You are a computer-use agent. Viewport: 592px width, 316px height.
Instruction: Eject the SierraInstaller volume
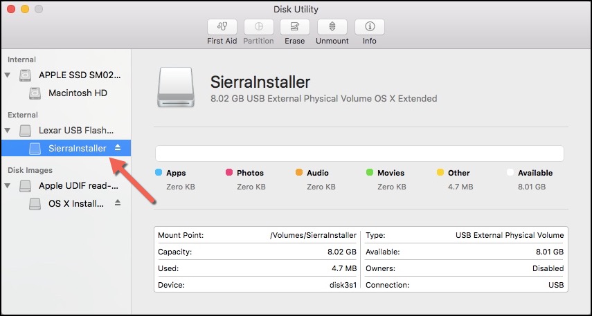tap(118, 148)
